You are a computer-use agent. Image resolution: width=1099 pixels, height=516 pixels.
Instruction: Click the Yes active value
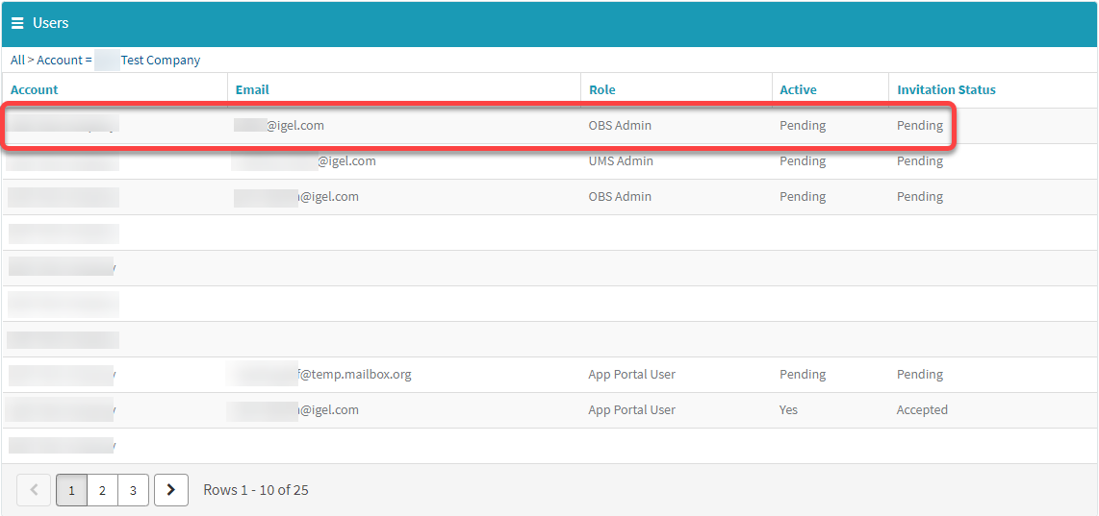[788, 410]
